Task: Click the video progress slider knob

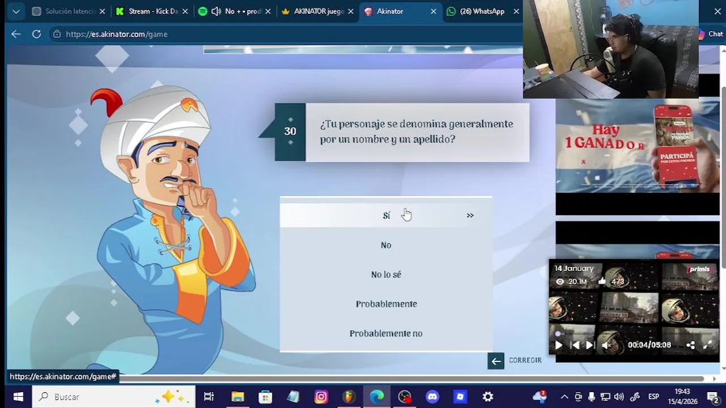Action: pos(558,334)
